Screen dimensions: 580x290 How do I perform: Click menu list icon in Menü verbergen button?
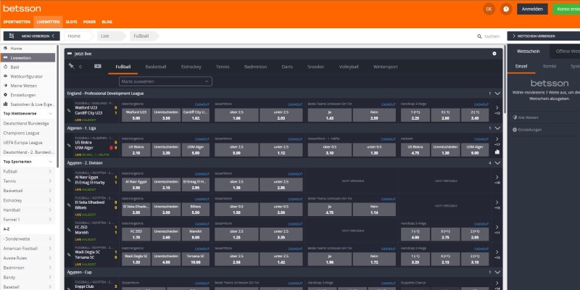click(12, 36)
